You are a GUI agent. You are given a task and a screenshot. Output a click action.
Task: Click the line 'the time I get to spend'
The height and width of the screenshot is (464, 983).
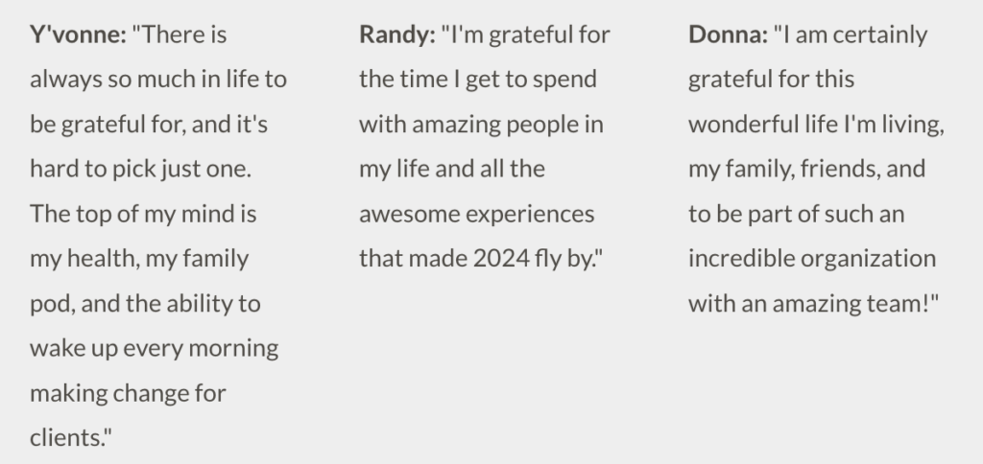coord(478,80)
